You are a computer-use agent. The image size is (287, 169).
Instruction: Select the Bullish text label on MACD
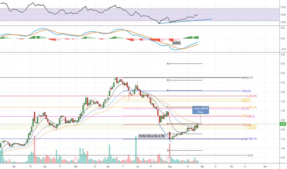(x=176, y=43)
